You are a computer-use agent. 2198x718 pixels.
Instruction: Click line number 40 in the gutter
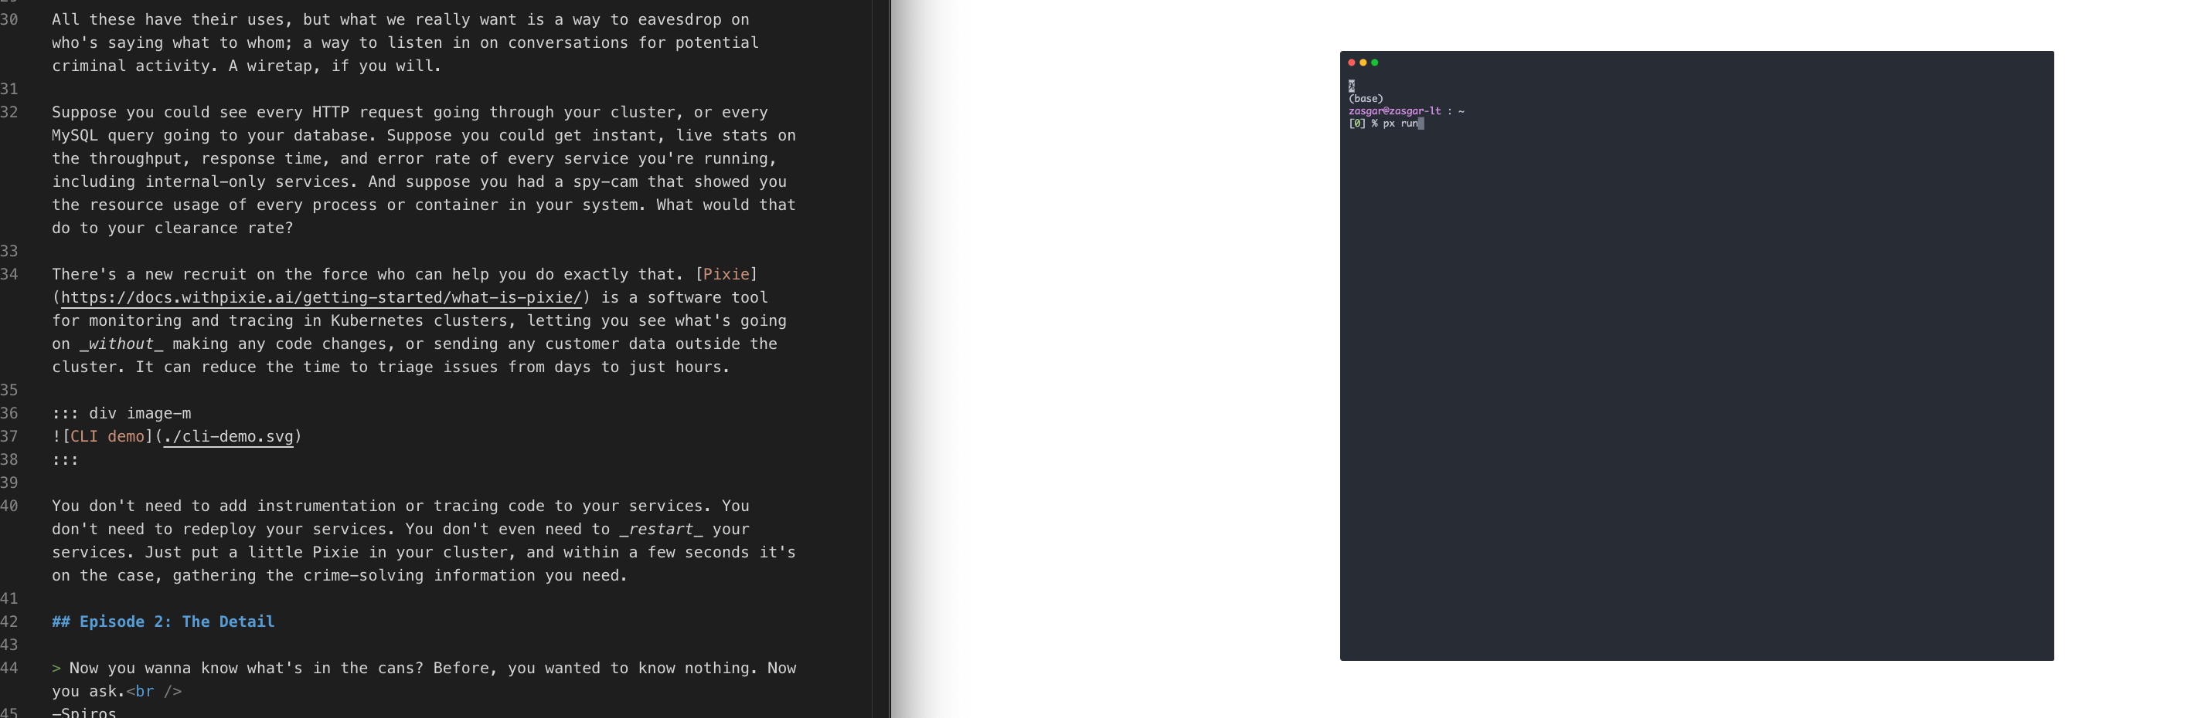click(9, 506)
